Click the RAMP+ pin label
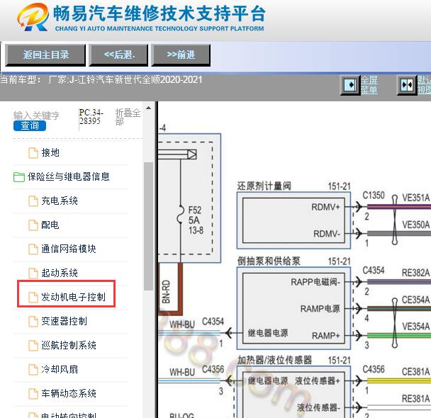 tap(325, 336)
